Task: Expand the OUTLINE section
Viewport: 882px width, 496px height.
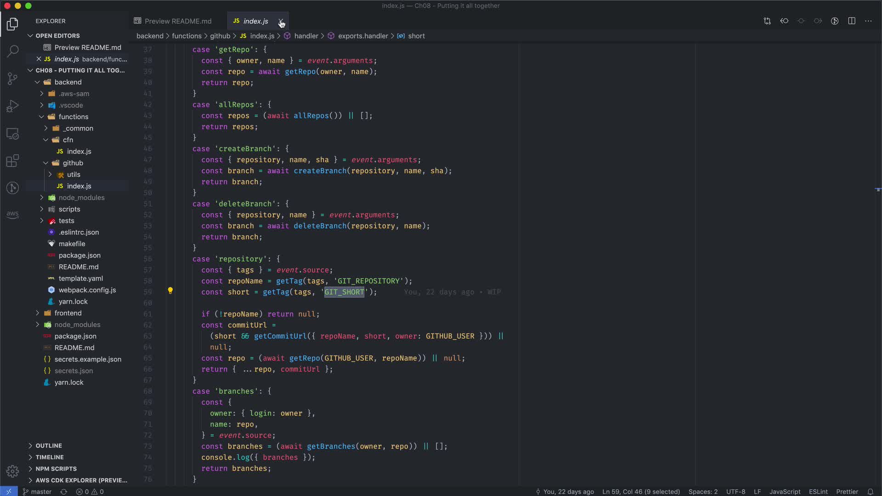Action: click(x=49, y=445)
